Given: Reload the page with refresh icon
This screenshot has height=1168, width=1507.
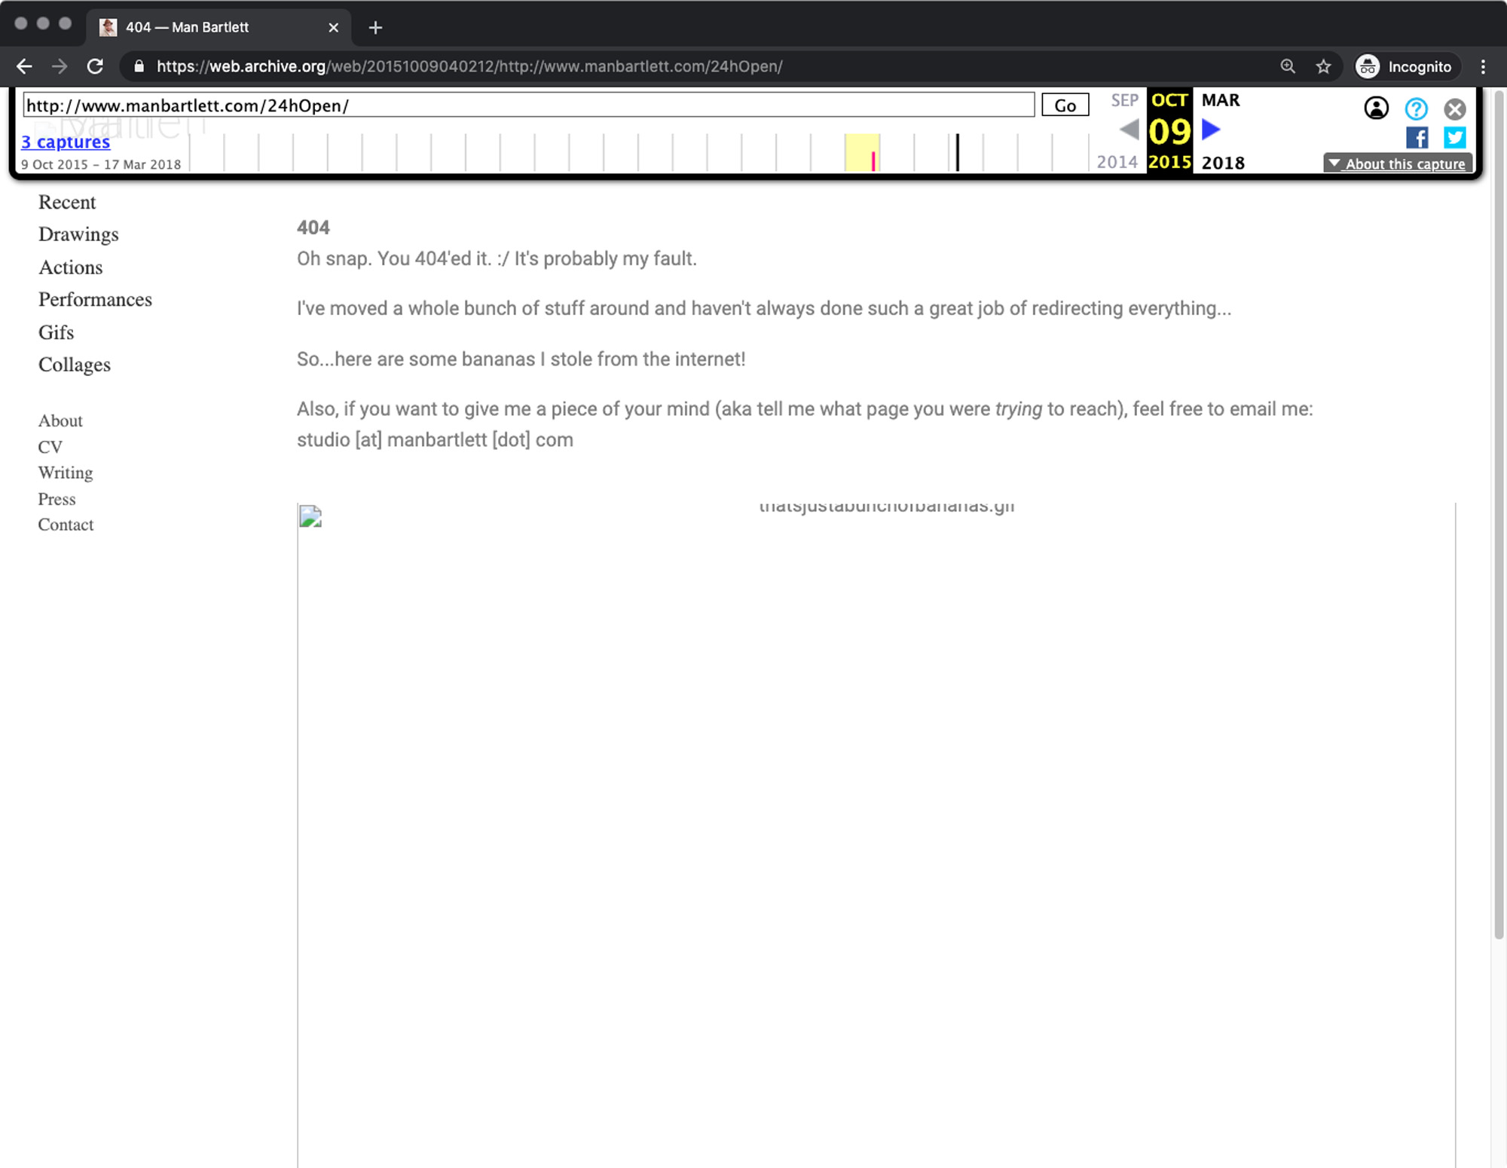Looking at the screenshot, I should [x=95, y=66].
